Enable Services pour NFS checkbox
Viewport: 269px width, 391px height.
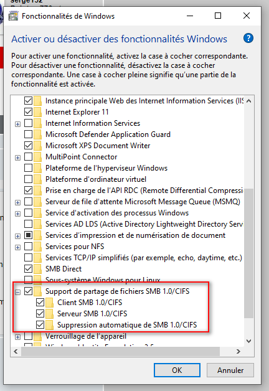point(28,247)
